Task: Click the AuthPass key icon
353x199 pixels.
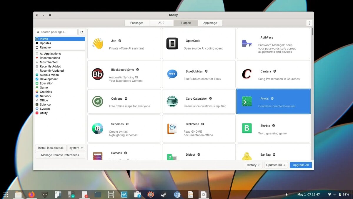Action: (247, 43)
